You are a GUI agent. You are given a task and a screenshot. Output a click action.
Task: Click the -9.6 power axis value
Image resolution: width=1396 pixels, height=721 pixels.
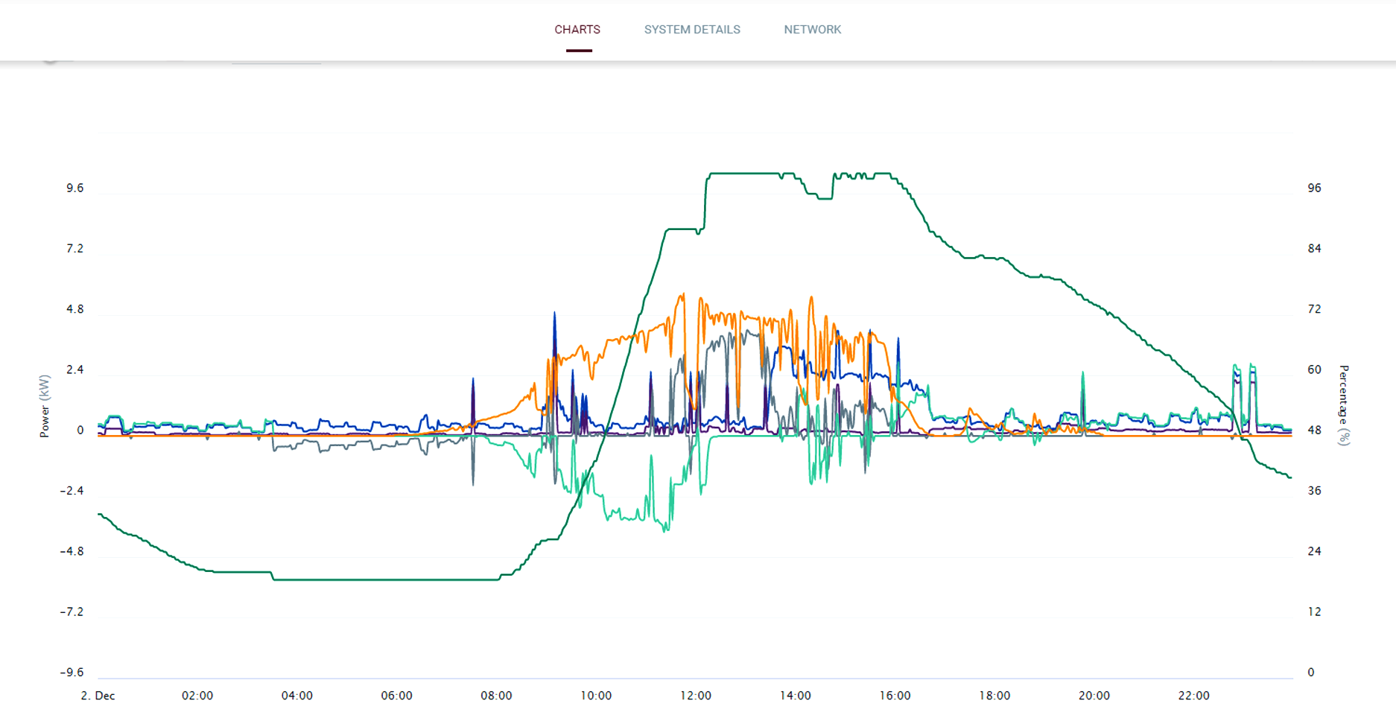tap(72, 672)
